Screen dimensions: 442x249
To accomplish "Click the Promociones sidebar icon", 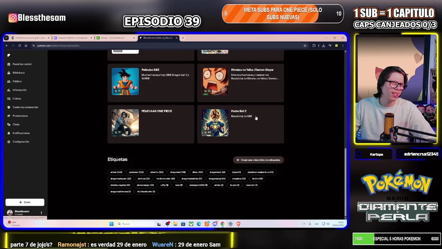I will coord(9,116).
